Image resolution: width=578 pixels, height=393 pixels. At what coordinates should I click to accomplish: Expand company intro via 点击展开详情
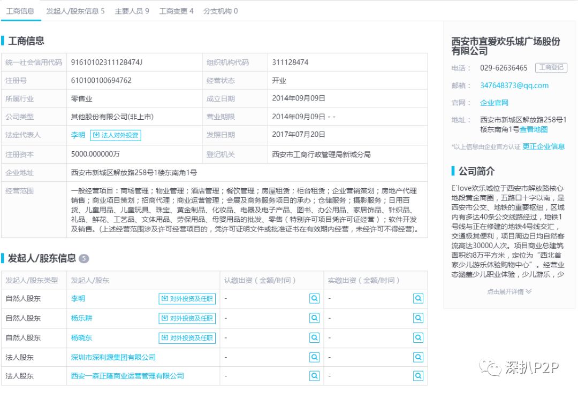click(x=509, y=292)
